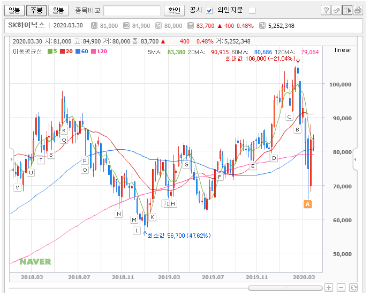This screenshot has width=370, height=293.
Task: Open disclosure marker H
Action: tap(173, 203)
